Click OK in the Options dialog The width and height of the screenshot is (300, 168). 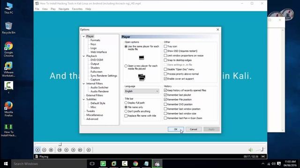point(176,129)
